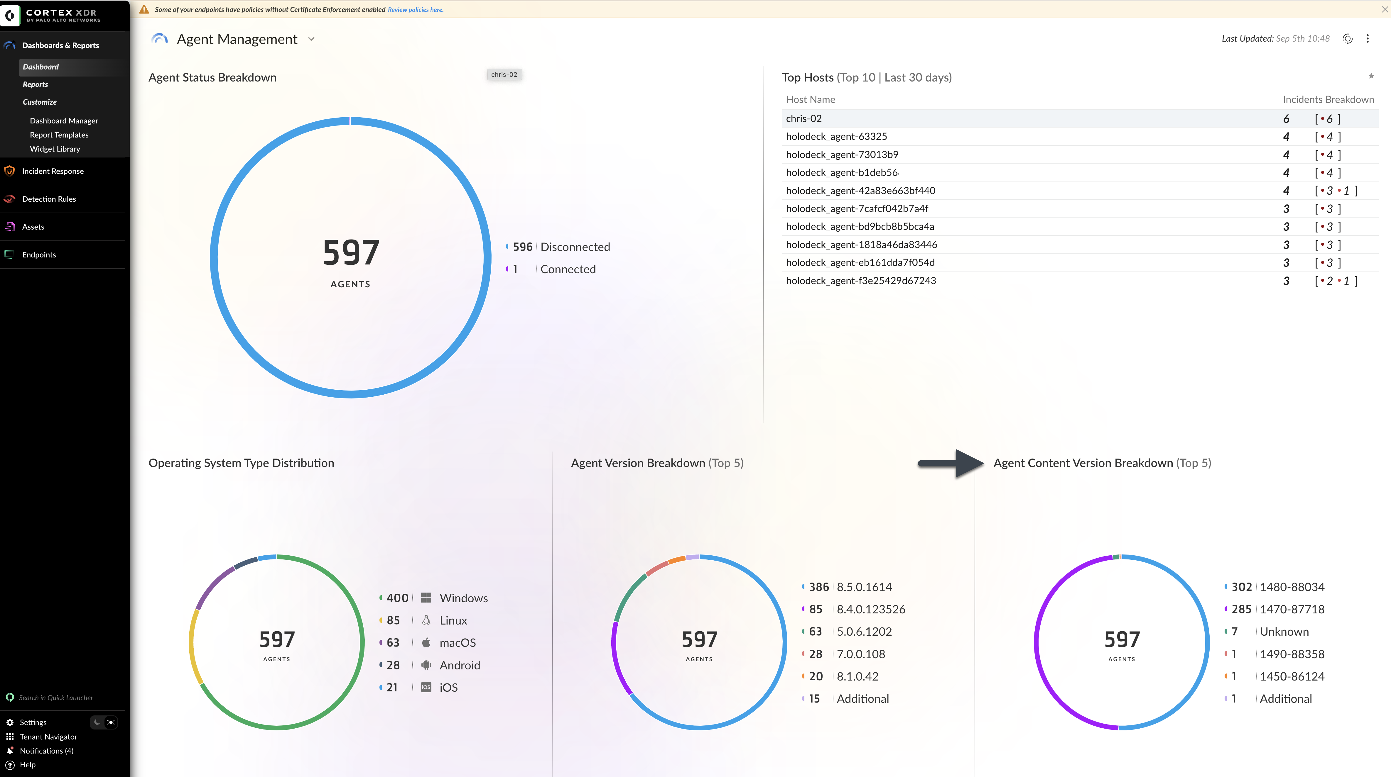Screen dimensions: 1391x777
Task: Click the Cortex XDR logo icon
Action: pyautogui.click(x=10, y=15)
